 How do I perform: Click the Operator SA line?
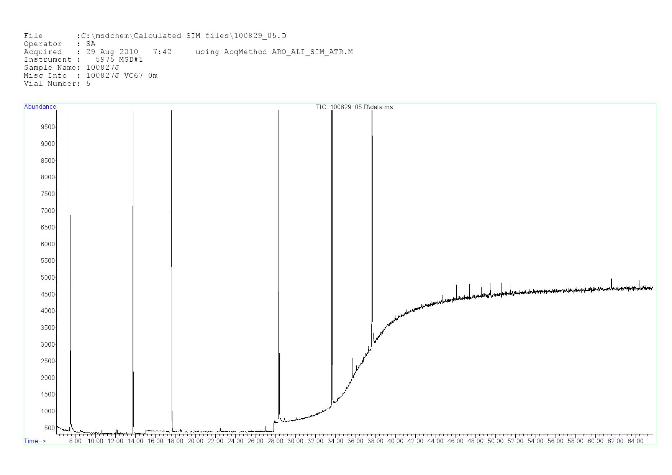pyautogui.click(x=59, y=44)
